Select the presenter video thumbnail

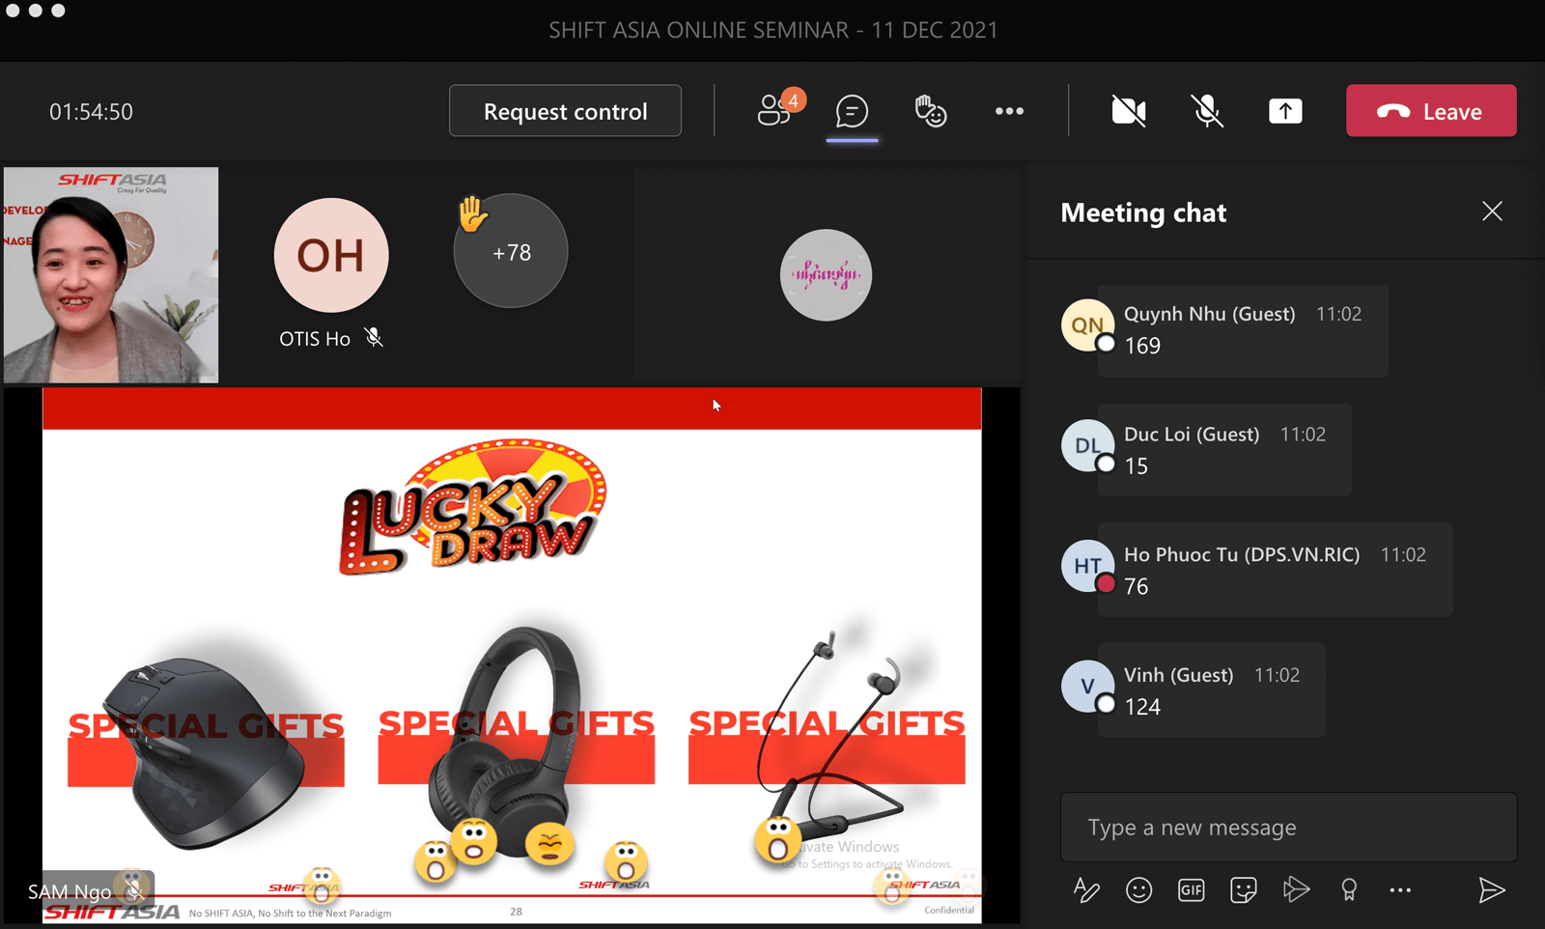pos(111,275)
